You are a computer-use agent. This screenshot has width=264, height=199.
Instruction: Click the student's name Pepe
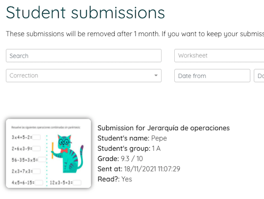coord(159,138)
